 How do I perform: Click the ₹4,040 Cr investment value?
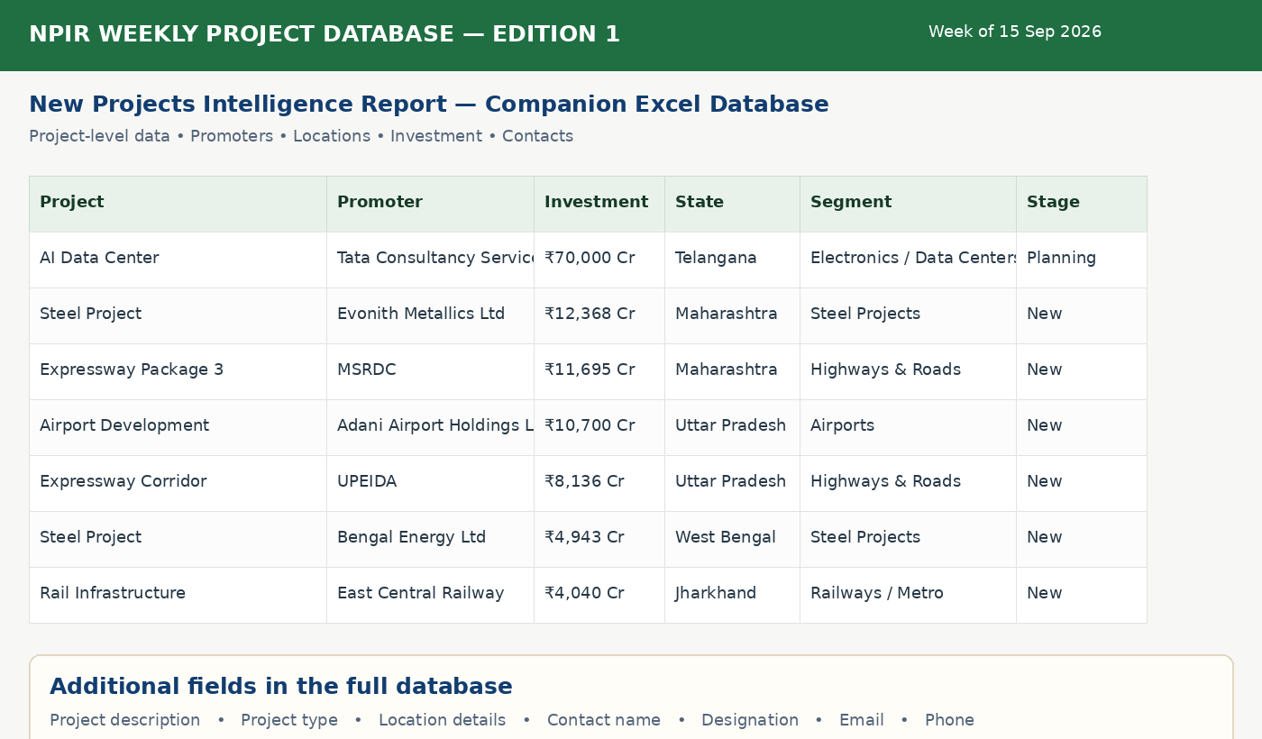584,594
